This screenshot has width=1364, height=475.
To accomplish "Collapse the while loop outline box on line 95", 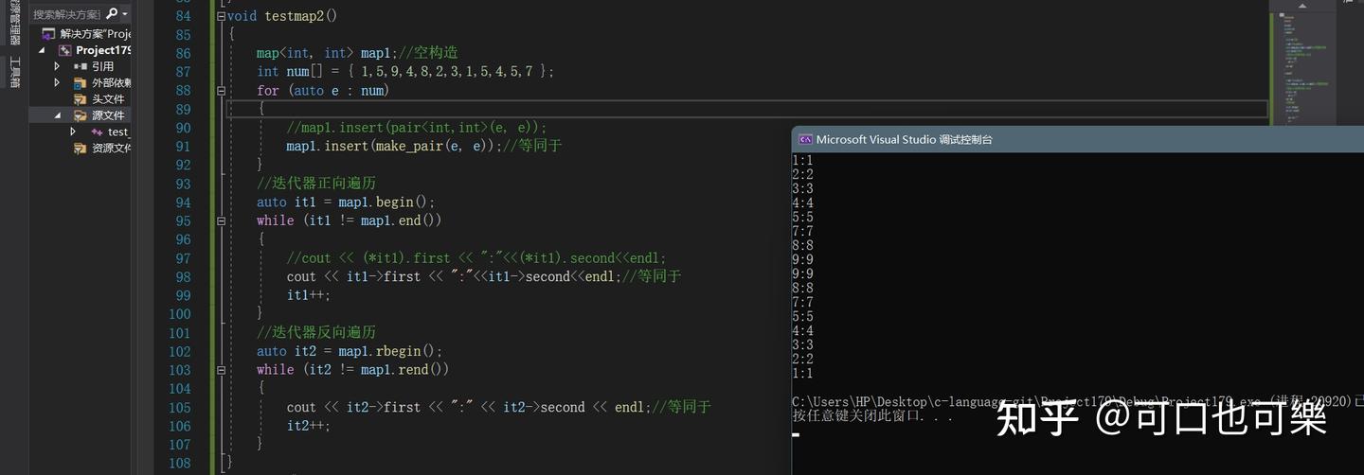I will [221, 220].
